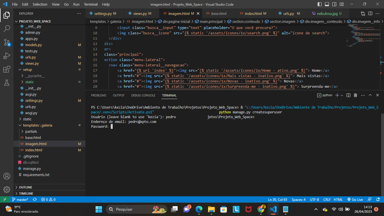
Task: Change end of line CRLF setting
Action: coord(327,199)
